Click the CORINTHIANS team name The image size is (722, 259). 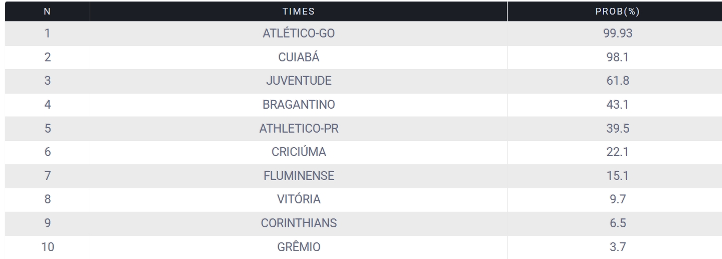click(x=298, y=224)
